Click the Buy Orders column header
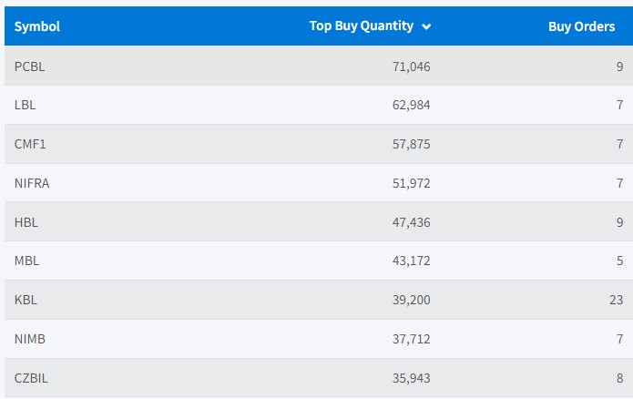This screenshot has width=633, height=399. (581, 26)
